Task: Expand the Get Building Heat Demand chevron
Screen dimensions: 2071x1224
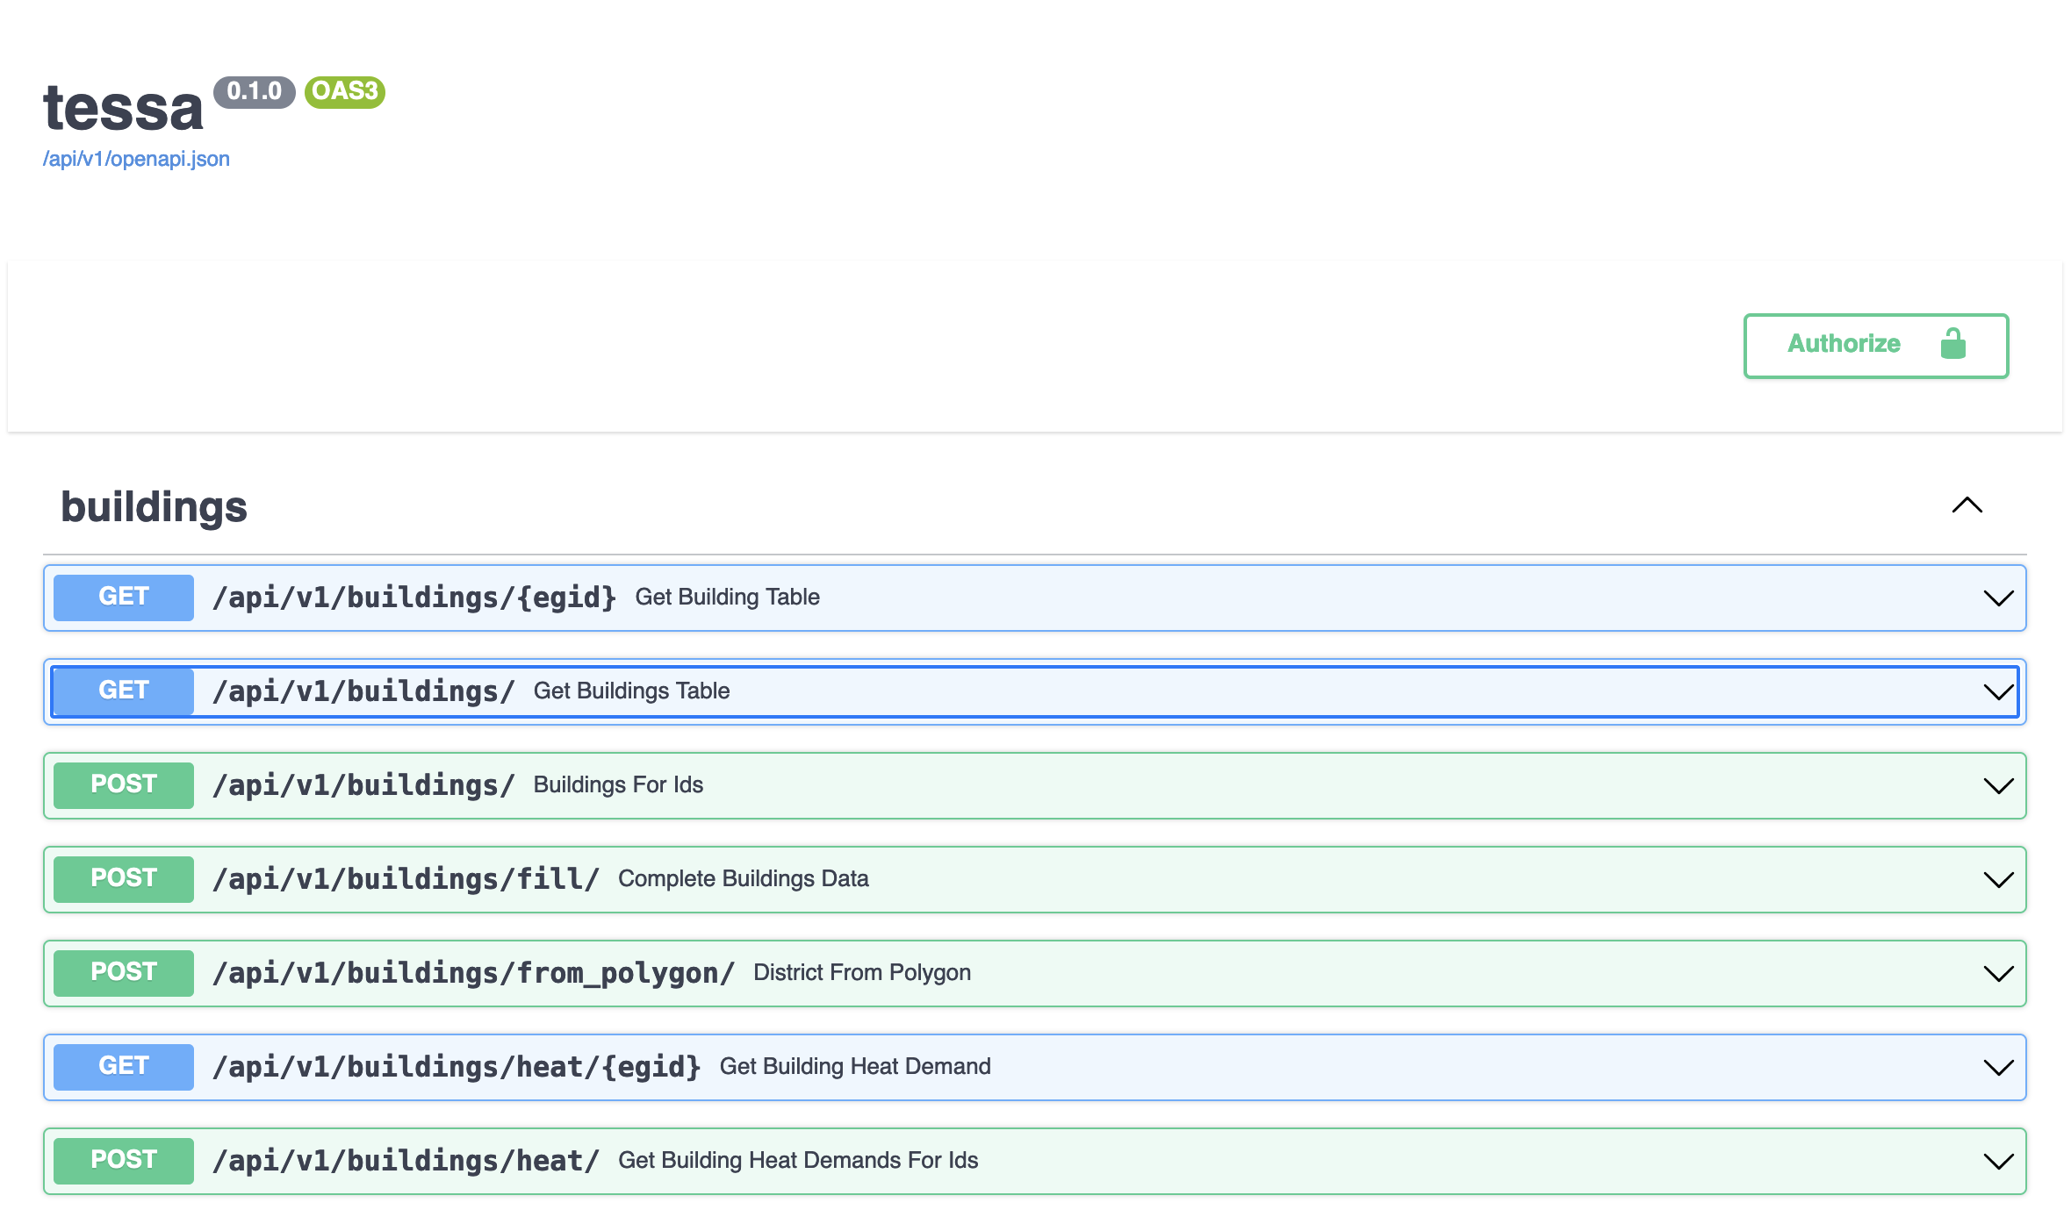Action: 1998,1068
